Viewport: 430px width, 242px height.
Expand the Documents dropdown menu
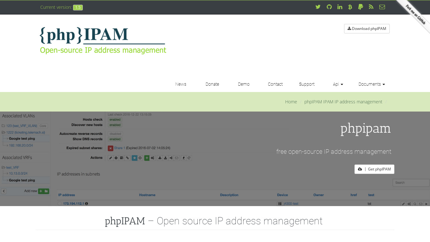point(371,84)
